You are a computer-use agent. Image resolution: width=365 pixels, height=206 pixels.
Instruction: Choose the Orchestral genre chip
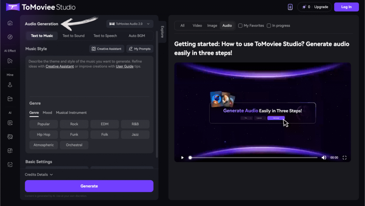coord(74,145)
